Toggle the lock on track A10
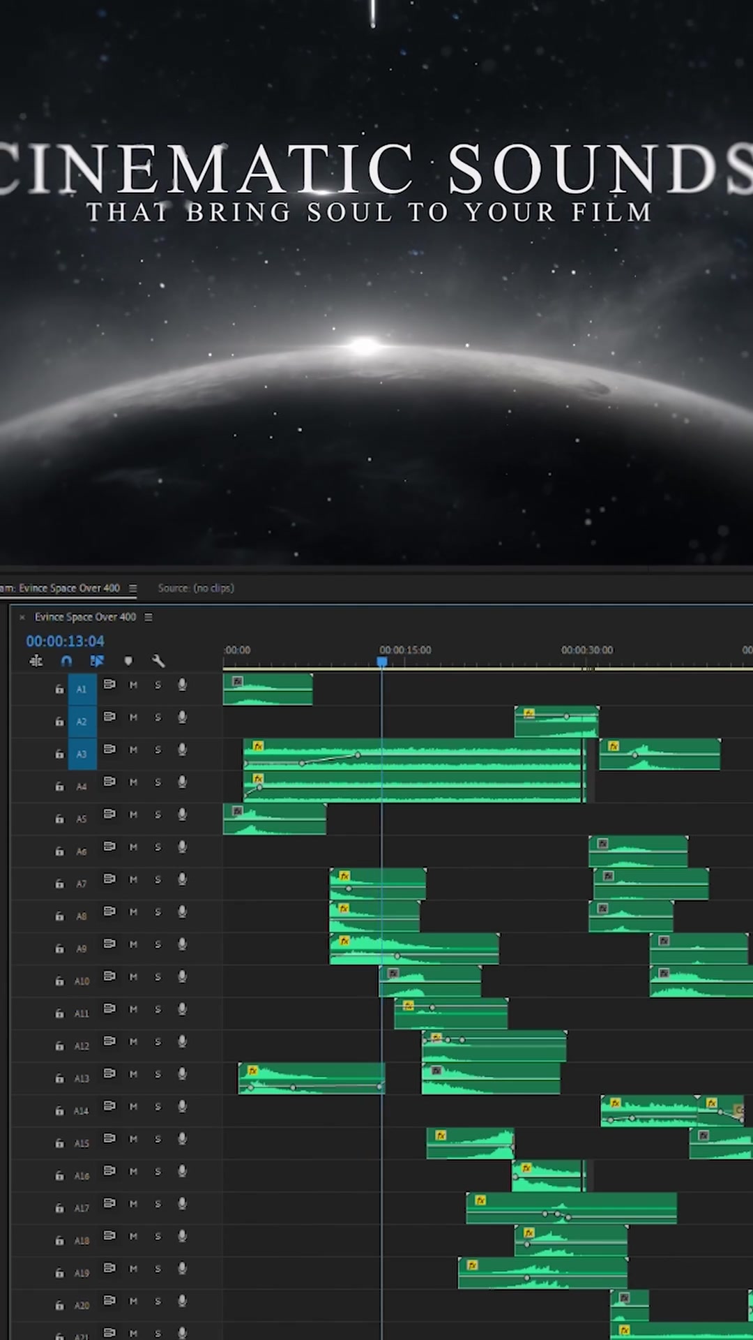Screen dimensions: 753x1340 coord(59,981)
